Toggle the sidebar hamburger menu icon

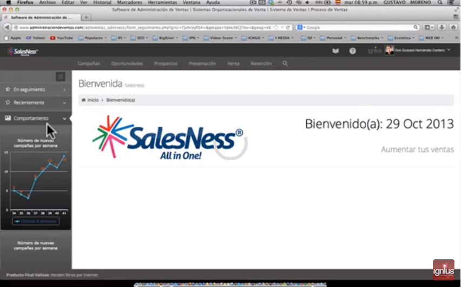point(61,76)
